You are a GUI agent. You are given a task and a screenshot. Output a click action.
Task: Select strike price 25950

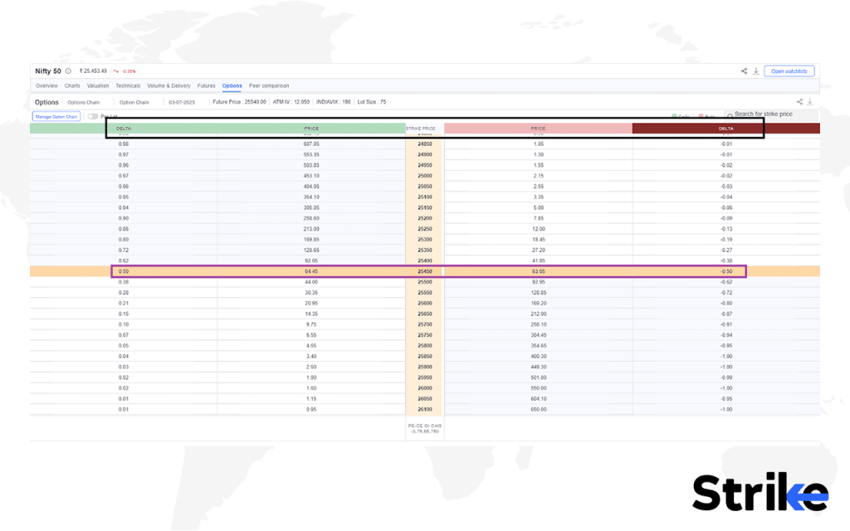coord(425,378)
